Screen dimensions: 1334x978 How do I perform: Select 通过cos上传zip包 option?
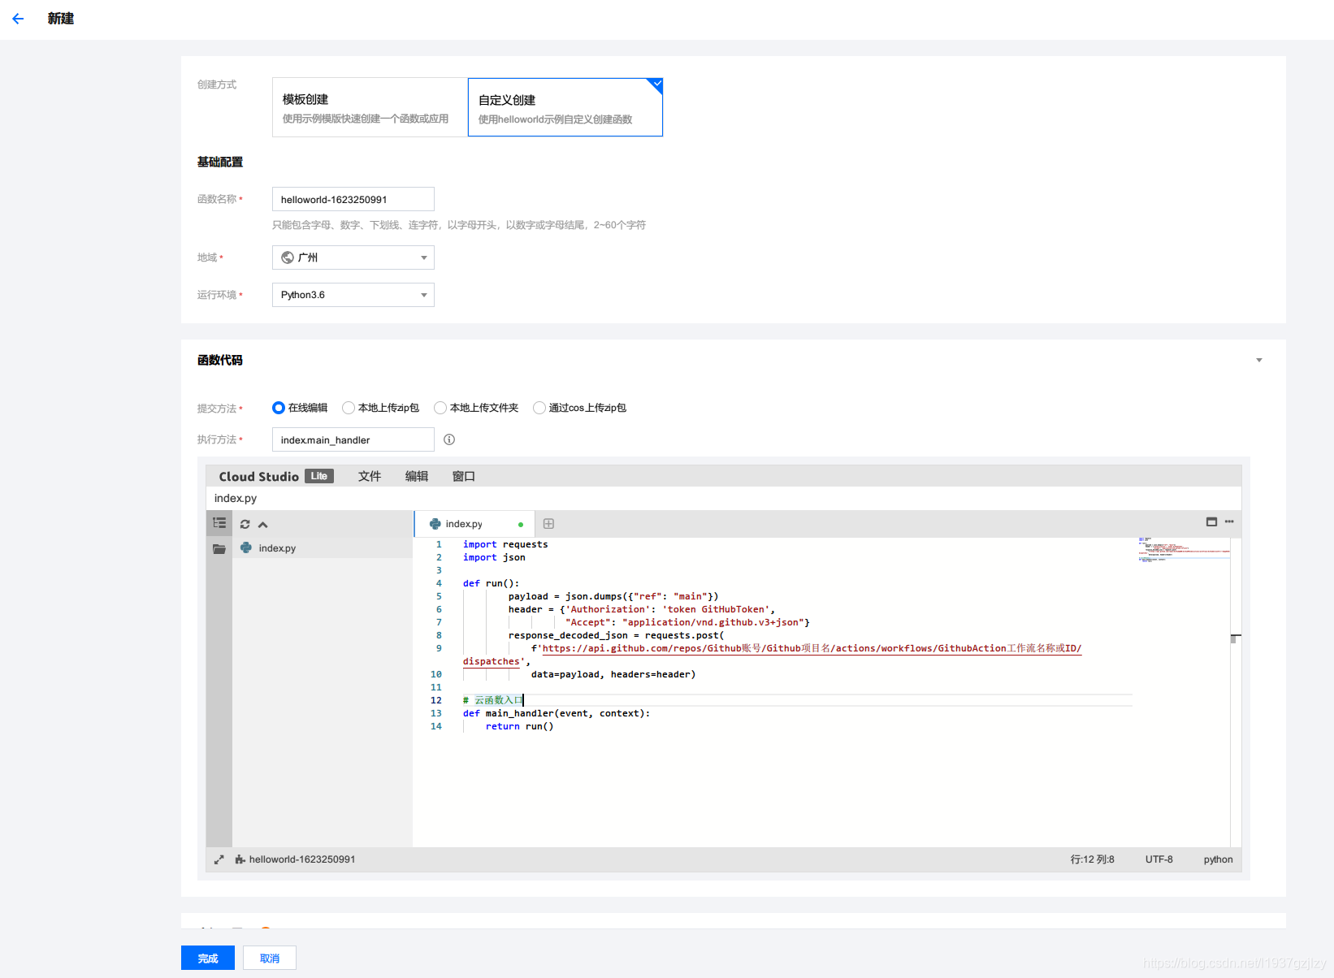click(539, 408)
